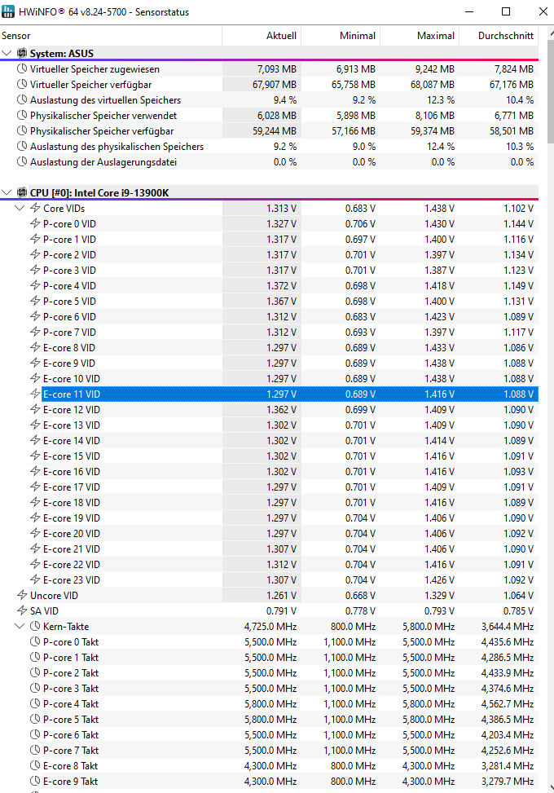Select the P-core 3 VID row
The height and width of the screenshot is (793, 554).
pyautogui.click(x=269, y=270)
